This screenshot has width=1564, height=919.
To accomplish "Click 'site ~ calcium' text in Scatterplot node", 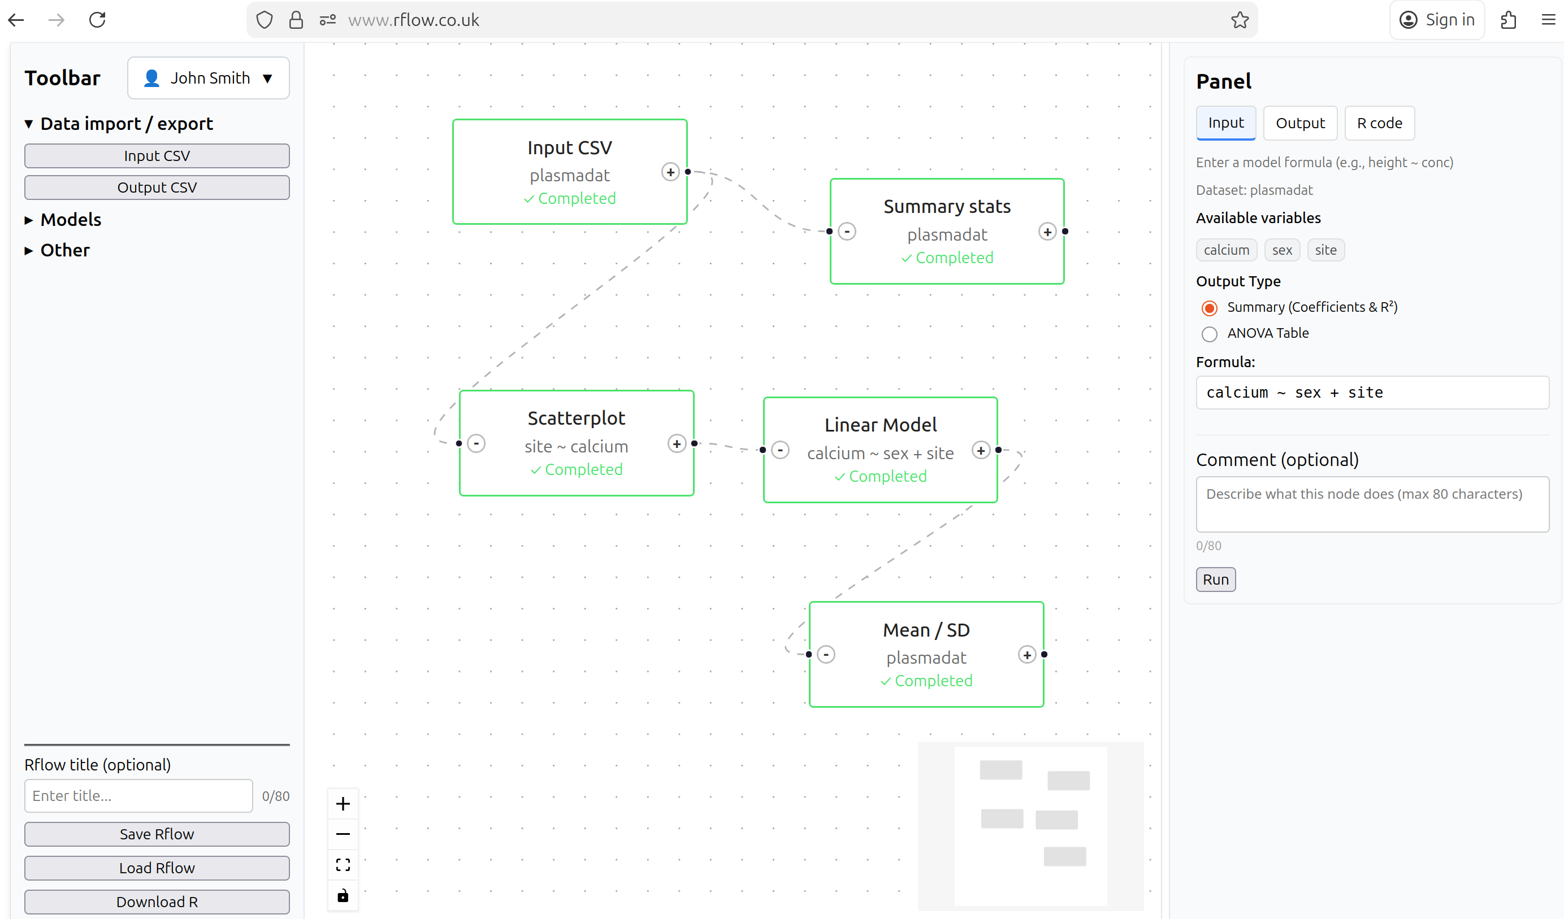I will coord(576,446).
